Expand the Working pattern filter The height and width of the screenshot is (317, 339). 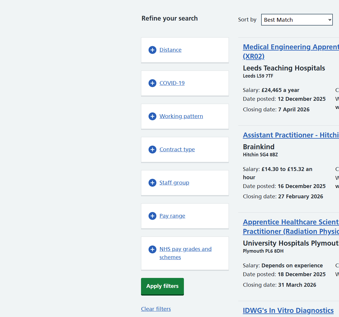[181, 116]
